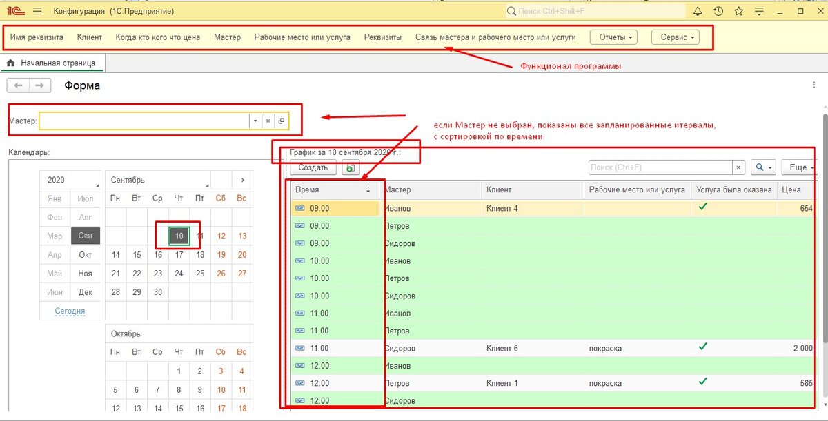The height and width of the screenshot is (421, 828).
Task: Click the schedule Поиск (Ctrl+F) field
Action: [x=660, y=167]
